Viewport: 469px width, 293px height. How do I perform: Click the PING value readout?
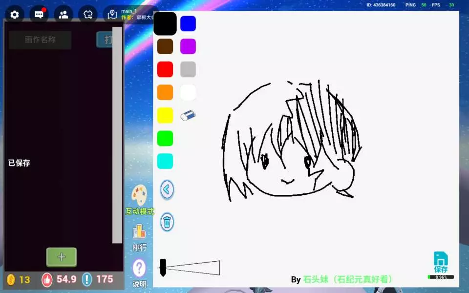click(424, 5)
